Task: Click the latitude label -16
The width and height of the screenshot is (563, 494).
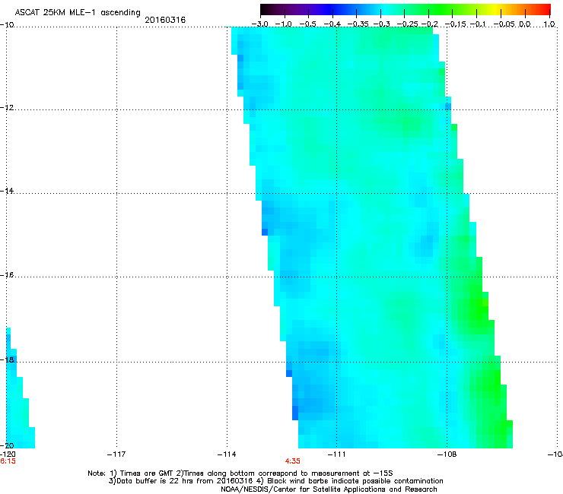Action: [7, 275]
